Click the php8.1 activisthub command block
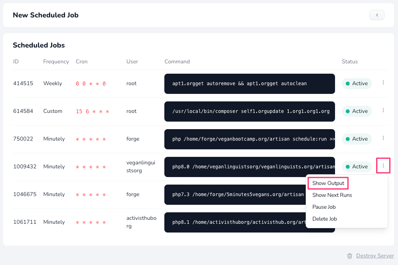This screenshot has width=398, height=265. pos(238,222)
